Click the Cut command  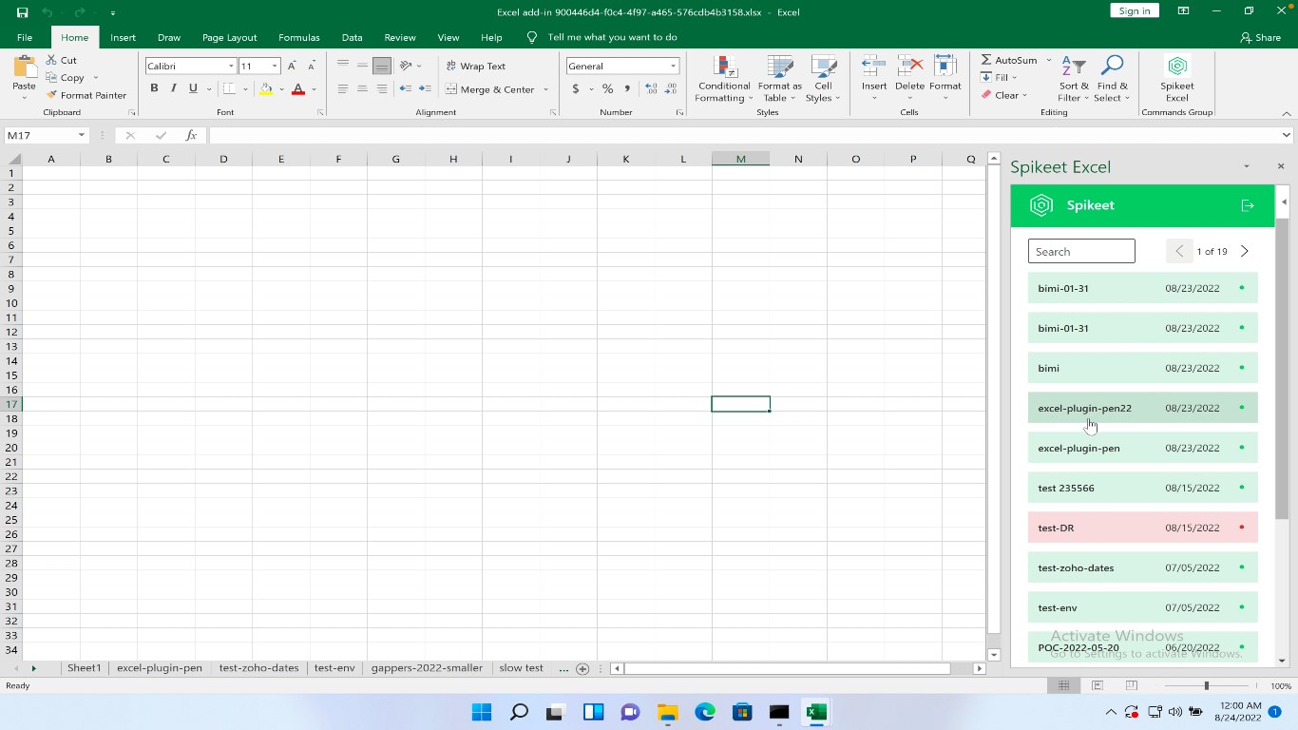click(62, 60)
